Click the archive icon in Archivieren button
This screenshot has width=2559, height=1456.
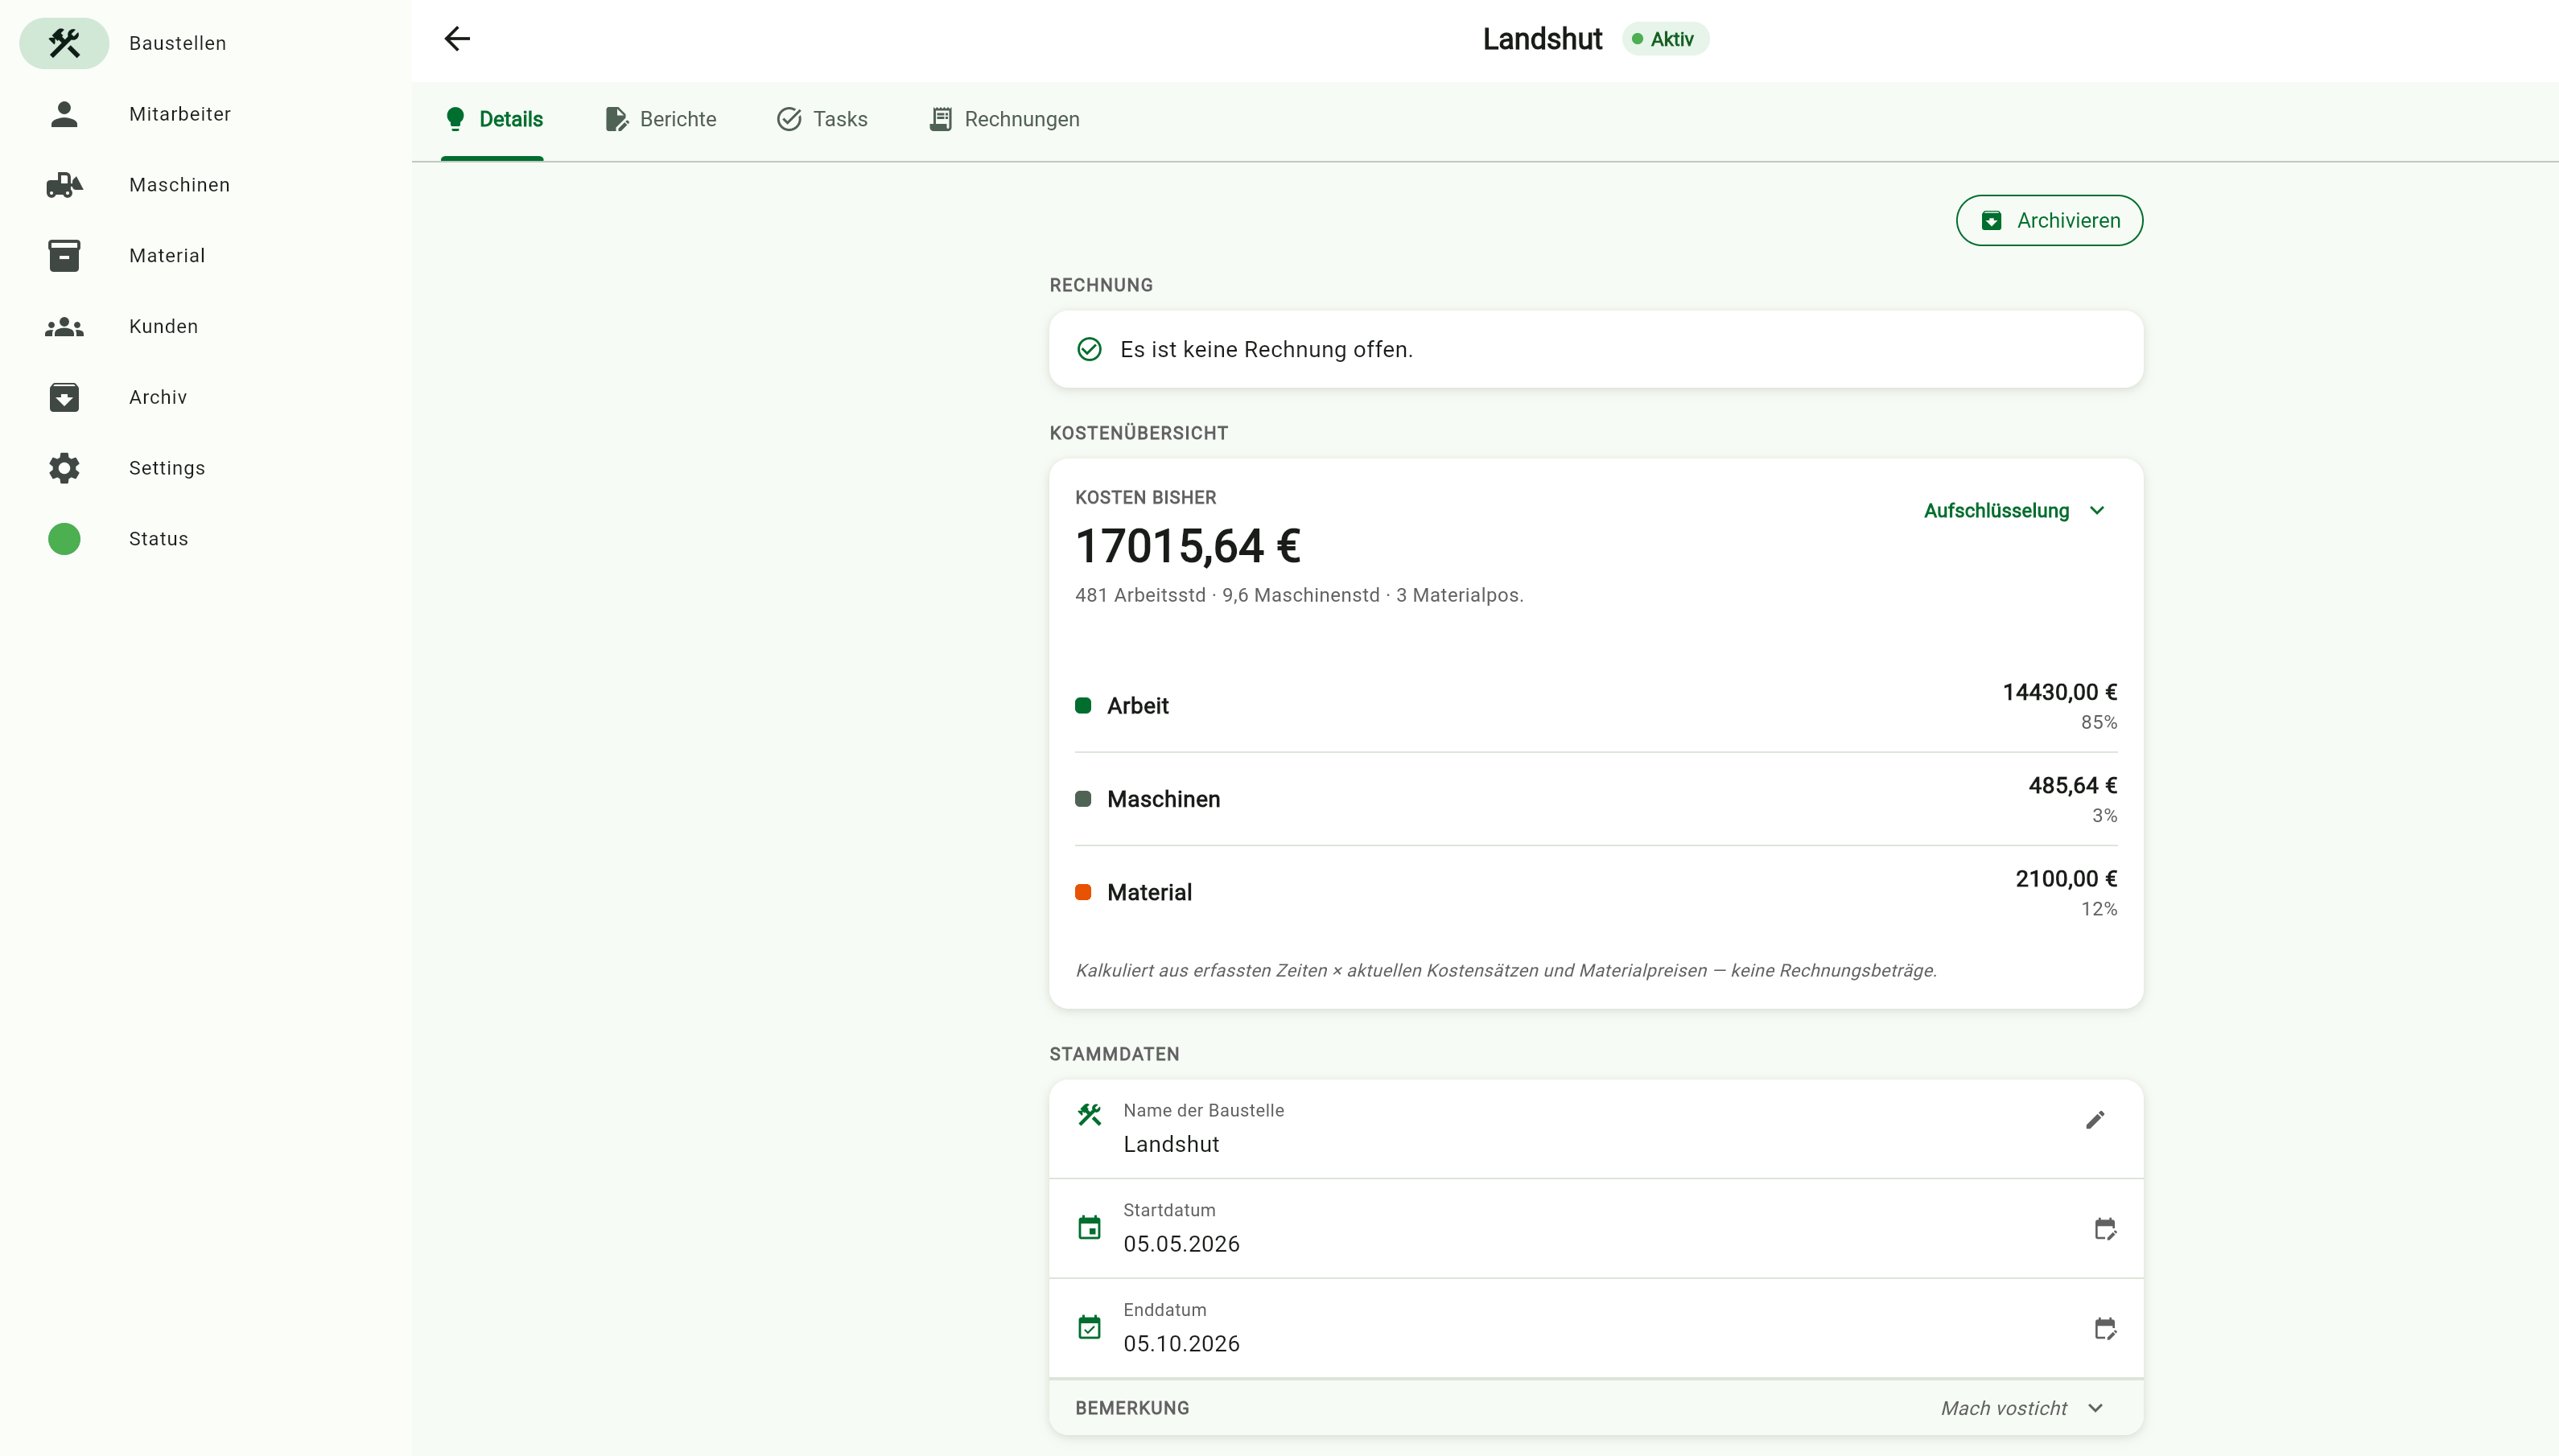1992,221
